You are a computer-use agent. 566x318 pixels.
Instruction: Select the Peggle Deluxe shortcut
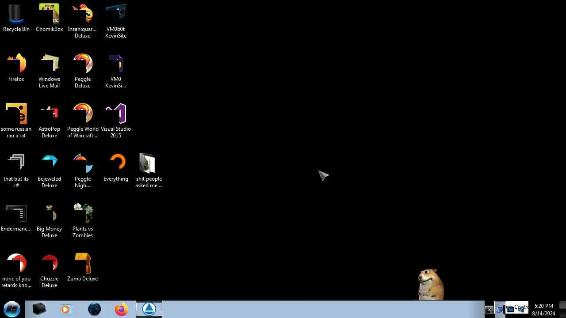82,71
